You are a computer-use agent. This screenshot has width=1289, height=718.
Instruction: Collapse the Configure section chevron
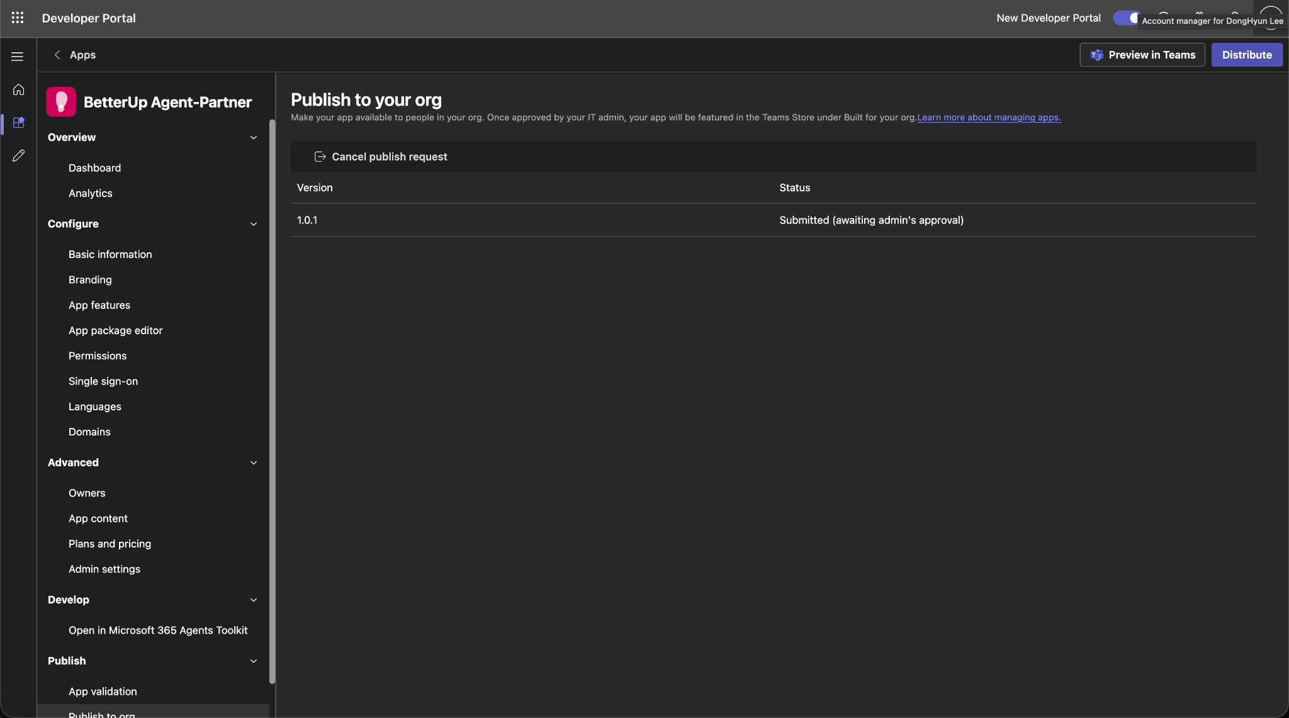(254, 224)
